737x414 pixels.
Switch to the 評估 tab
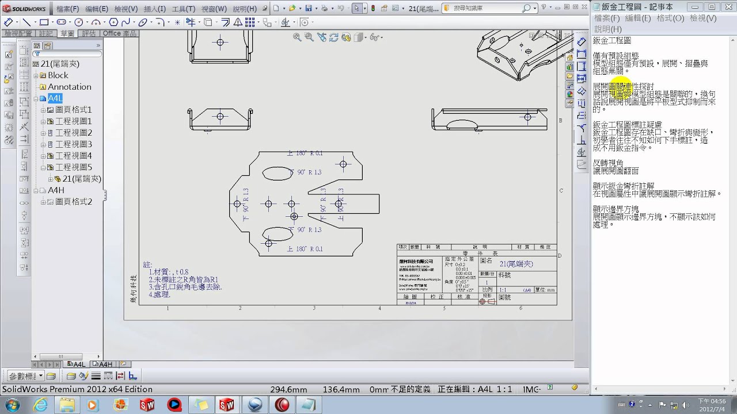[89, 33]
